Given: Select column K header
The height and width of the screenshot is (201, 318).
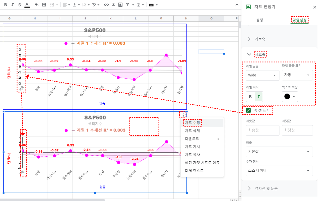Looking at the screenshot, I should pyautogui.click(x=110, y=18).
